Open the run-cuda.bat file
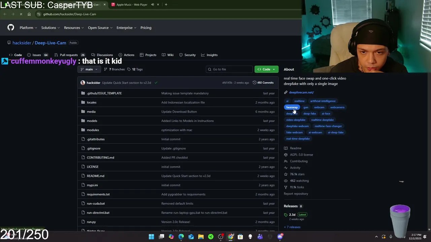The width and height of the screenshot is (431, 242). click(x=96, y=203)
